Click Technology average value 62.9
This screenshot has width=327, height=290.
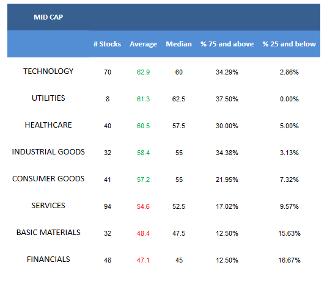point(143,72)
